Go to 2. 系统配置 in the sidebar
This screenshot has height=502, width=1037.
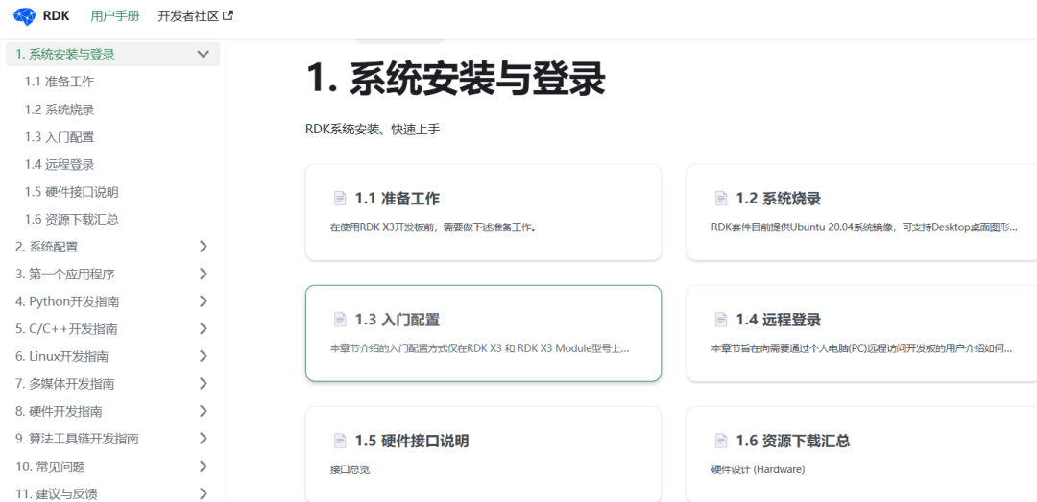click(47, 247)
